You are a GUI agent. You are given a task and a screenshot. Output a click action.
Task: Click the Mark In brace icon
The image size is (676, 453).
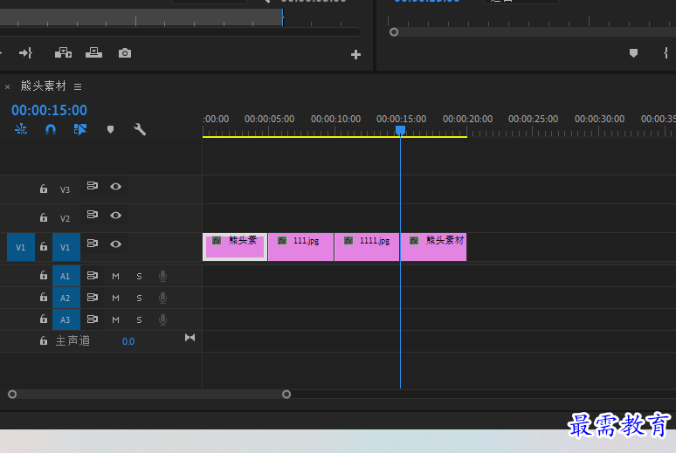(666, 53)
